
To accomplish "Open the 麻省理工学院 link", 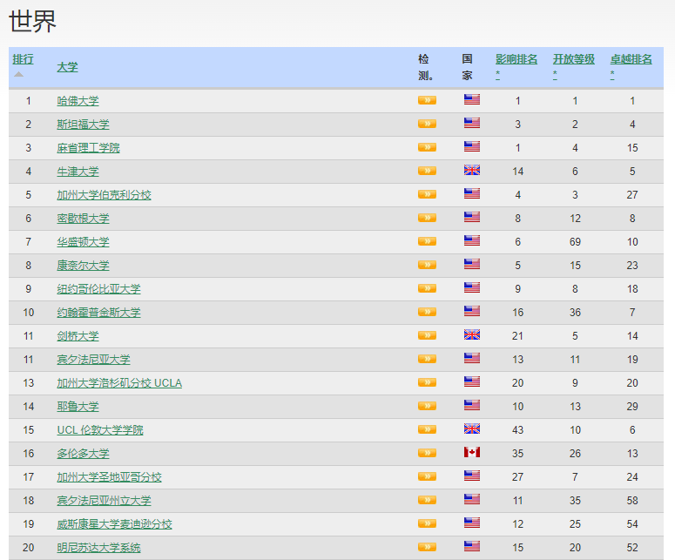I will [x=88, y=148].
